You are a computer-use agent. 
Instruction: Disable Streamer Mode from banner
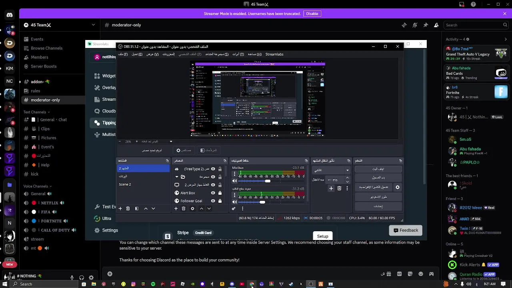(312, 14)
